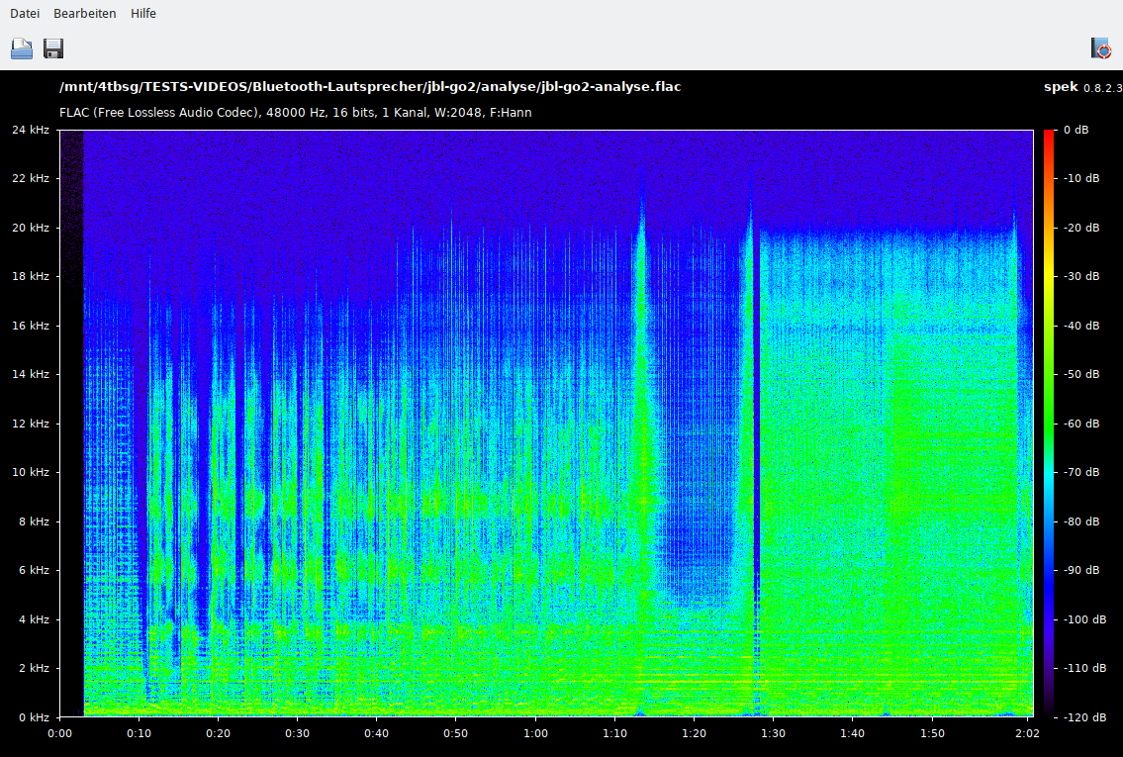Screen dimensions: 1123x757
Task: Click the 2:02 end time label
Action: click(x=1027, y=733)
